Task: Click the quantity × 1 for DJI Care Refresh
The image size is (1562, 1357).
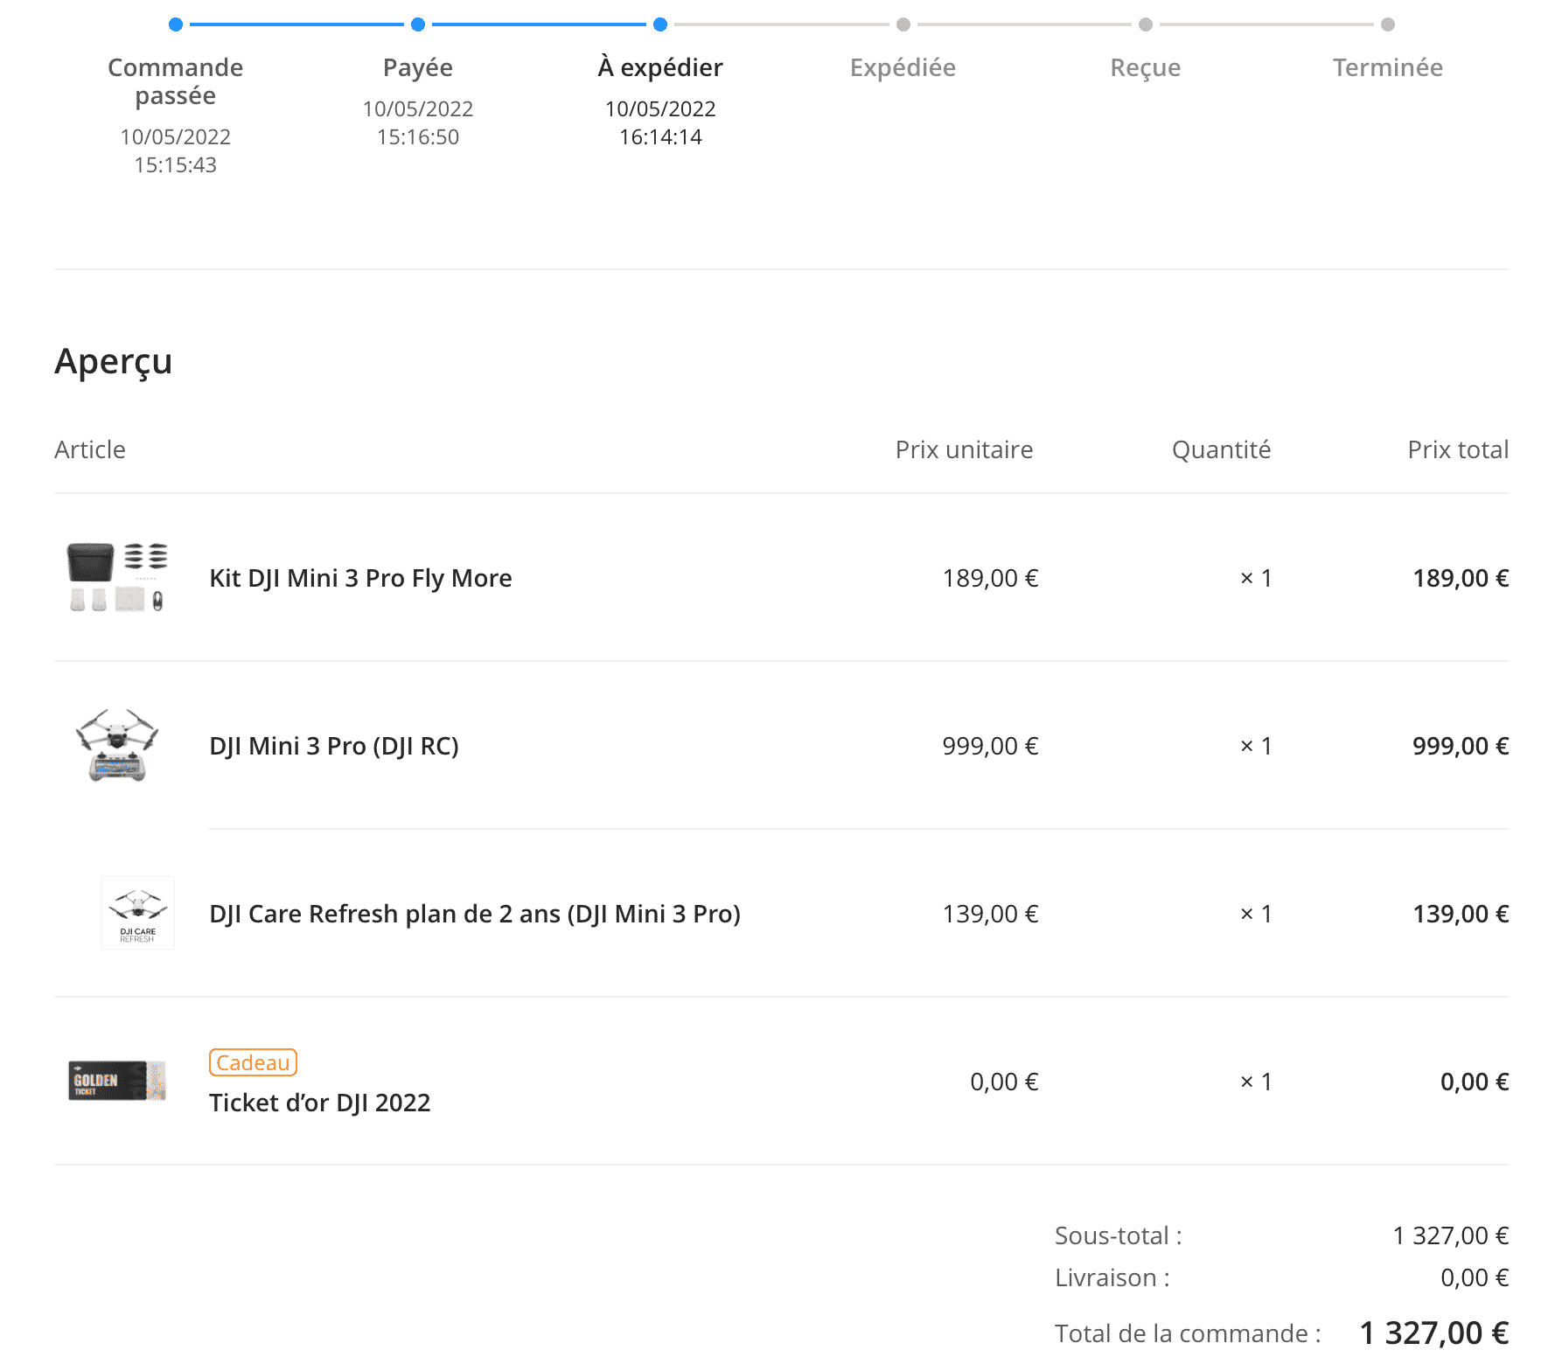Action: point(1256,914)
